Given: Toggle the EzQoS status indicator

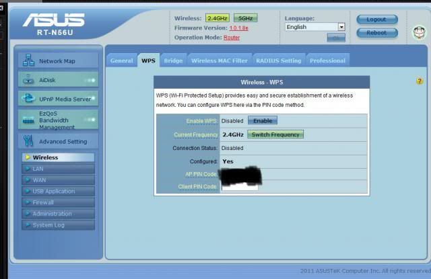Looking at the screenshot, I should [90, 120].
